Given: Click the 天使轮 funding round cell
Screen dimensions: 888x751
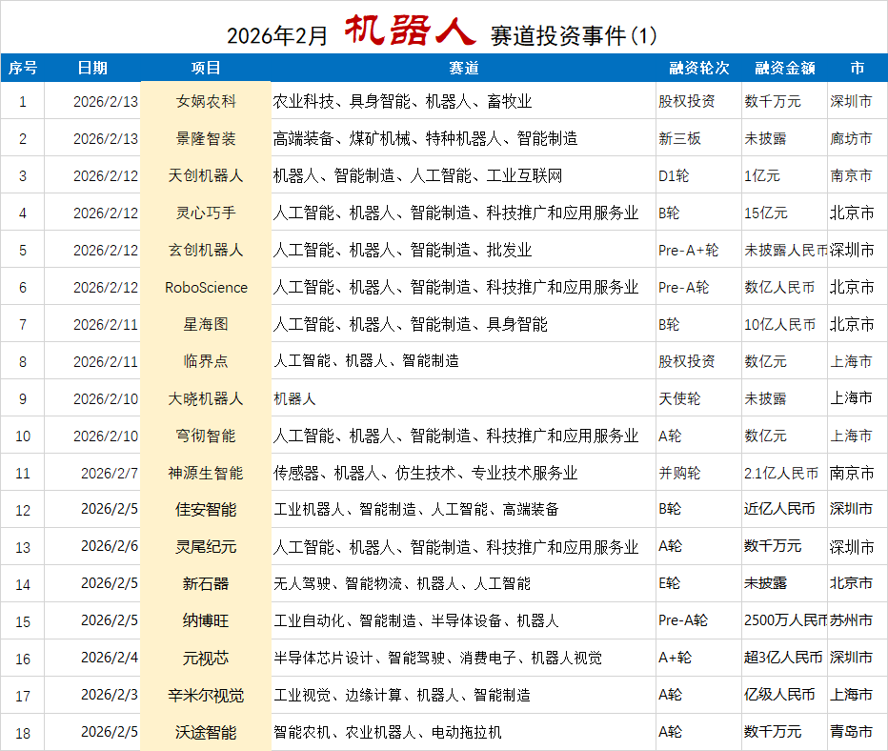Looking at the screenshot, I should pyautogui.click(x=698, y=398).
